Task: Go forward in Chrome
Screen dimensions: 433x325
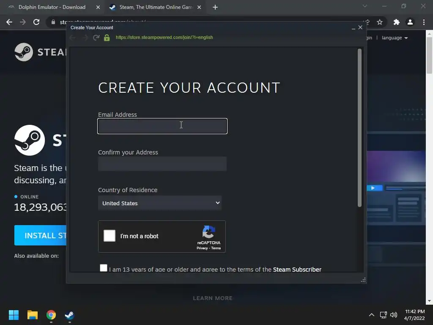Action: tap(23, 22)
